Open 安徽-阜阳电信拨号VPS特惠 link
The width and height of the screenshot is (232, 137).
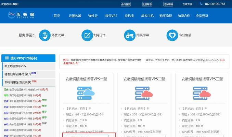pyautogui.click(x=23, y=101)
